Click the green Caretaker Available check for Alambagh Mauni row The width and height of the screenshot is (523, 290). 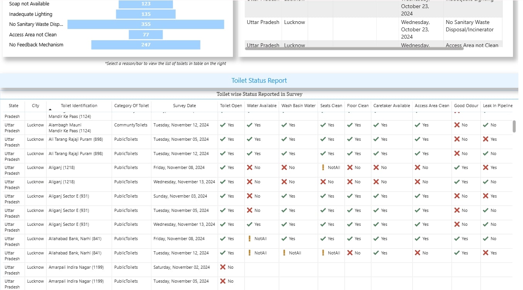click(377, 125)
